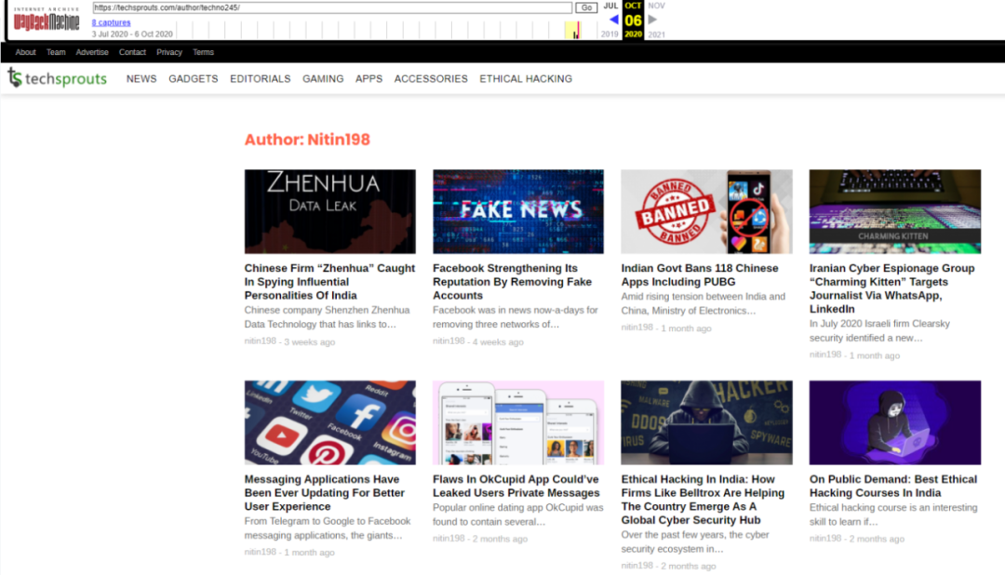The width and height of the screenshot is (1005, 575).
Task: Go to the NEWS section
Action: [x=141, y=79]
